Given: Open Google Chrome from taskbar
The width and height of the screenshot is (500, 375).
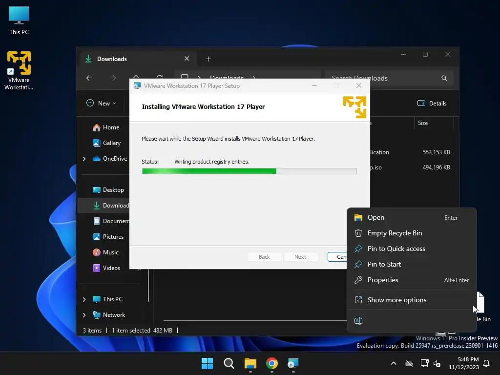Looking at the screenshot, I should tap(272, 363).
